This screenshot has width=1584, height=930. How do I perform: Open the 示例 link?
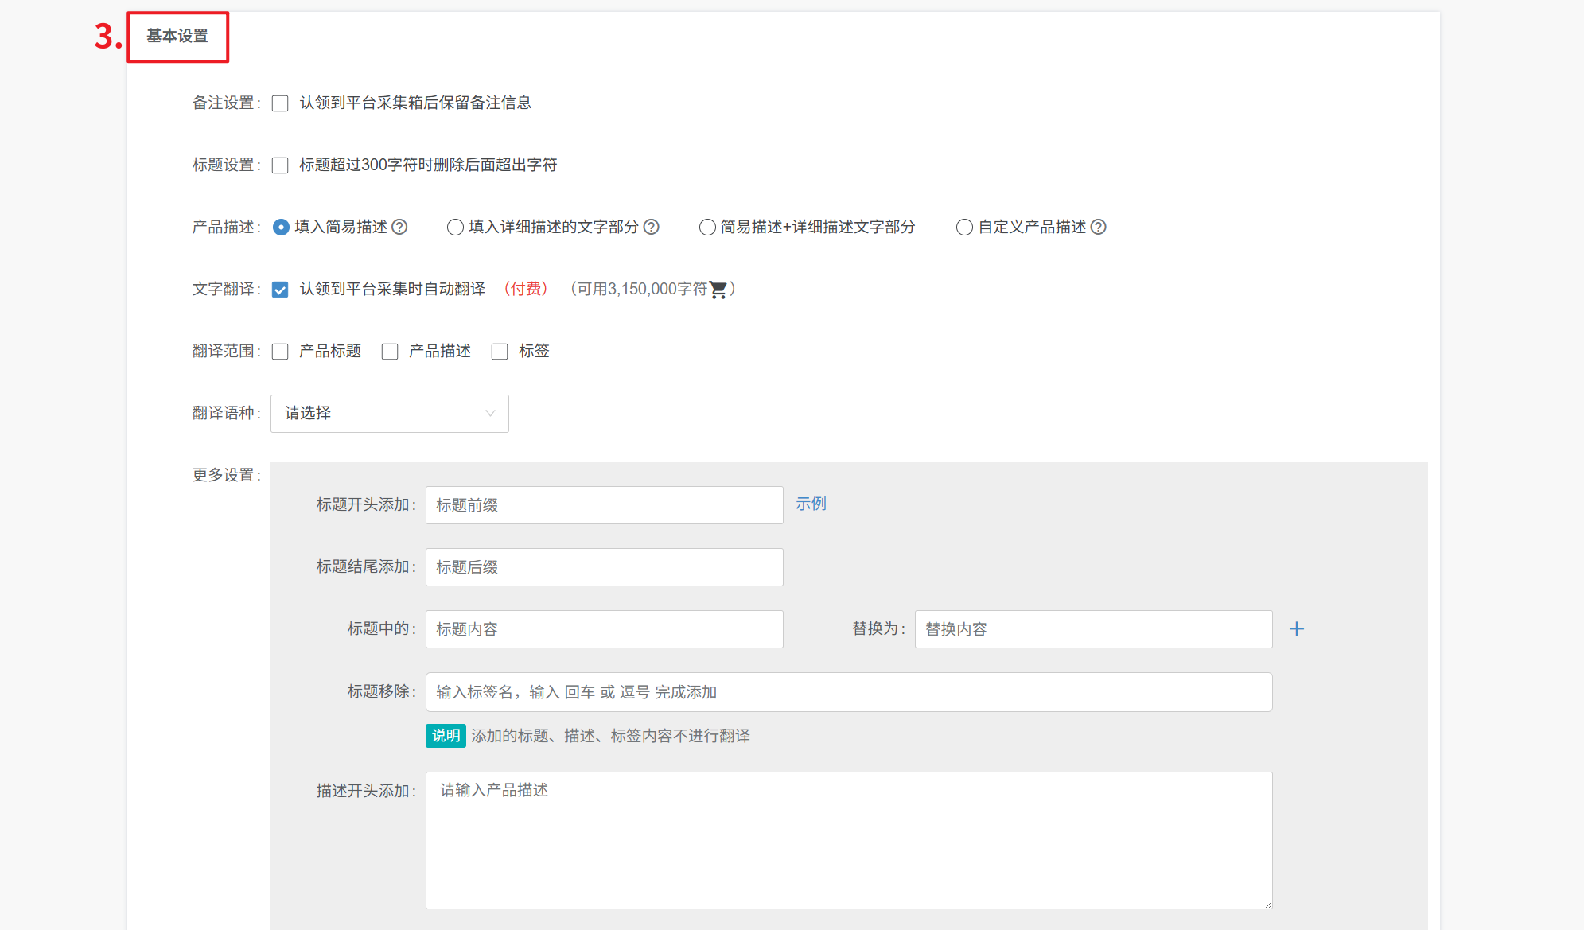pos(811,504)
